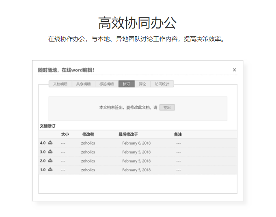The image size is (276, 217).
Task: Switch to the 共享明细 tab
Action: coord(84,84)
